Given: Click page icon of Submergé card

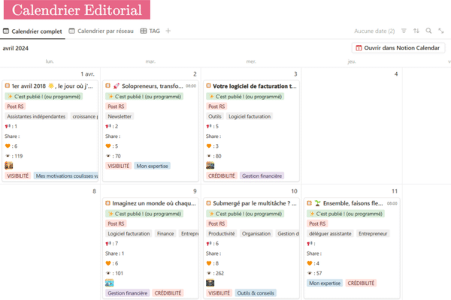Looking at the screenshot, I should click(x=208, y=203).
